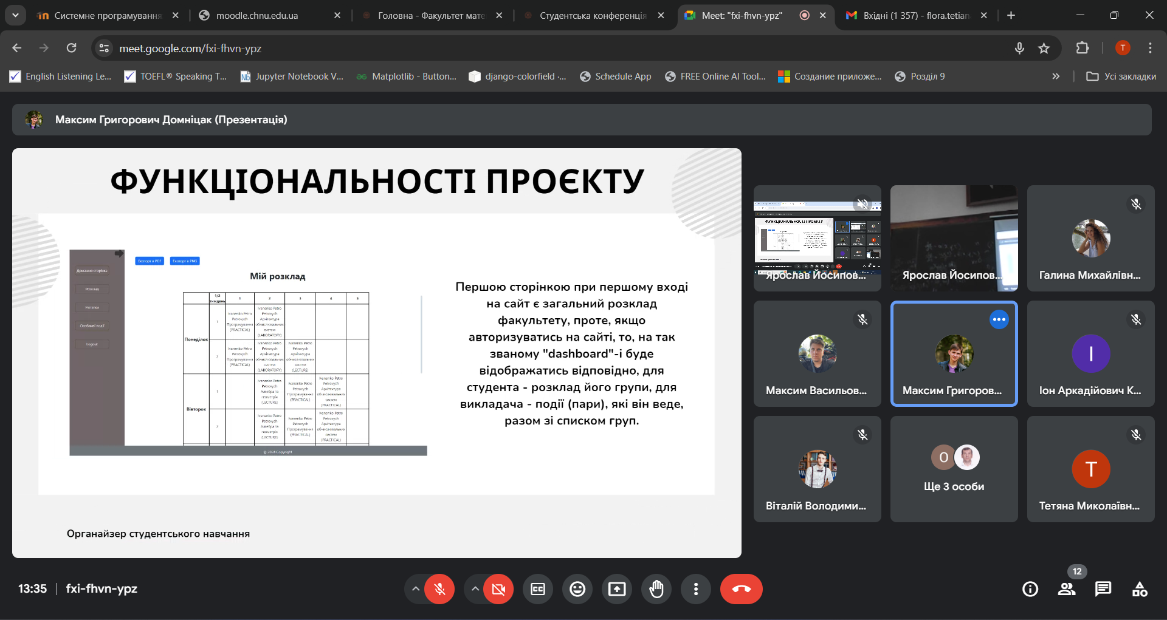1167x620 pixels.
Task: Open the emoji reaction picker
Action: (x=577, y=589)
